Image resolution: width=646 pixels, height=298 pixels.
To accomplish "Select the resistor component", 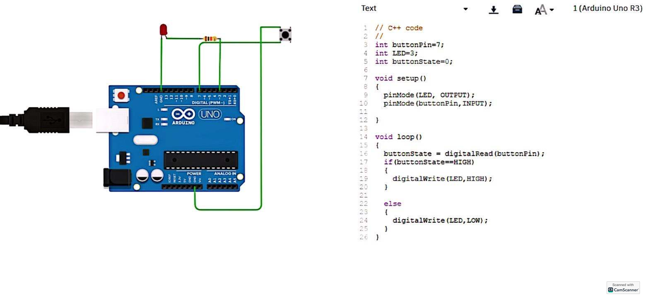I will tap(210, 39).
